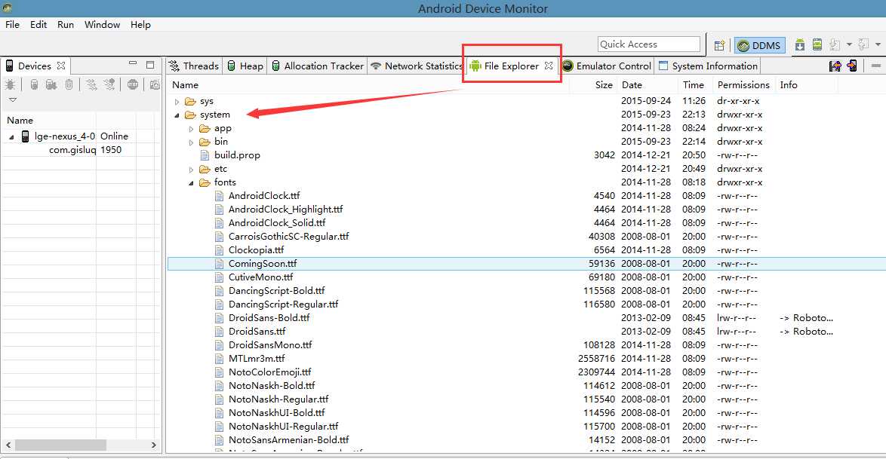Collapse the system folder

[177, 115]
